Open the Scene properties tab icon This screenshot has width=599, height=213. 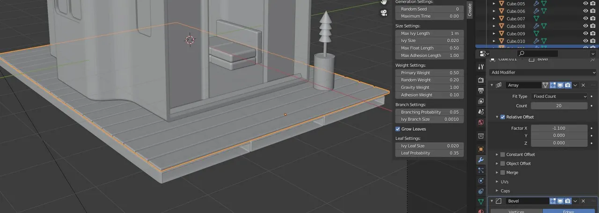[481, 112]
